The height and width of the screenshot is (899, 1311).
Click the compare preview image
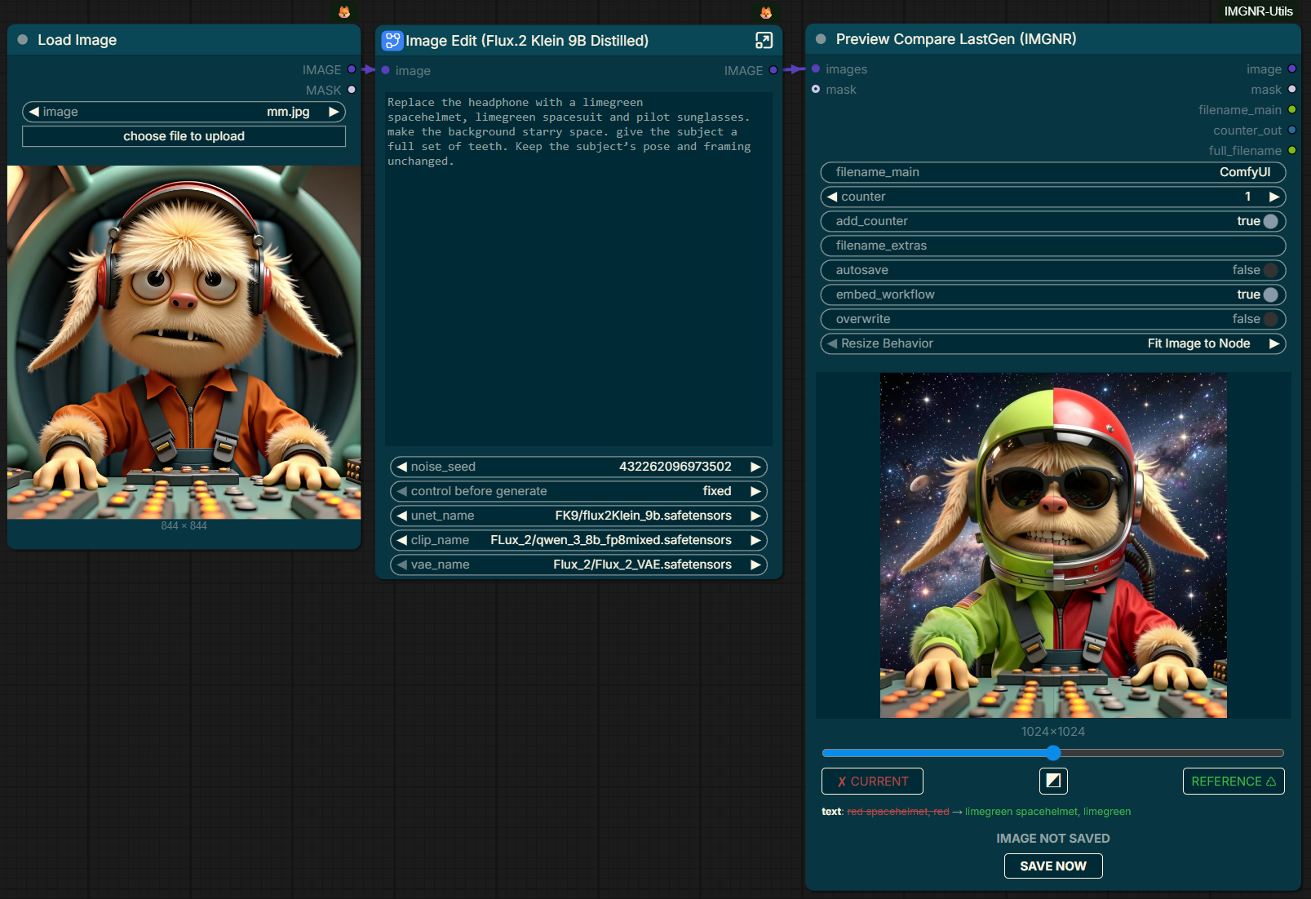(x=1053, y=546)
